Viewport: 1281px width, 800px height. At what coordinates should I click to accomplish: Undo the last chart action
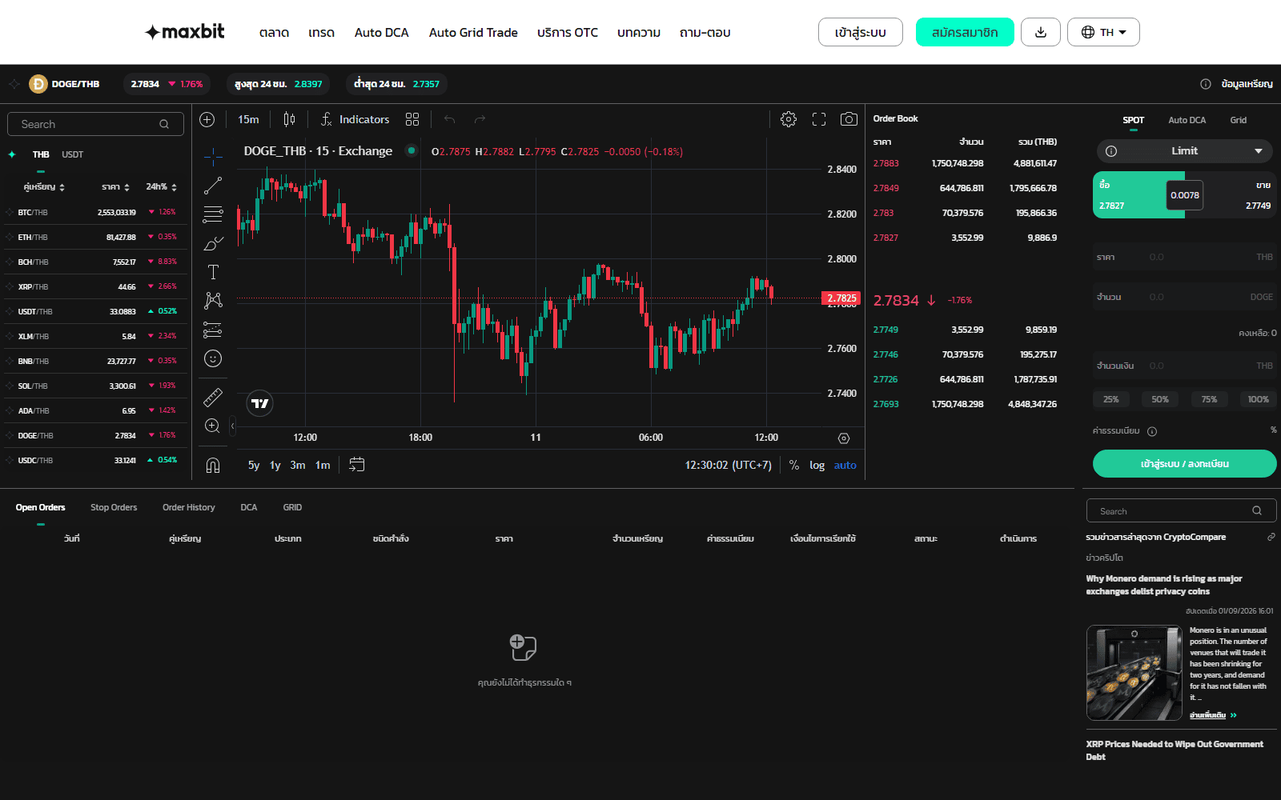[450, 119]
